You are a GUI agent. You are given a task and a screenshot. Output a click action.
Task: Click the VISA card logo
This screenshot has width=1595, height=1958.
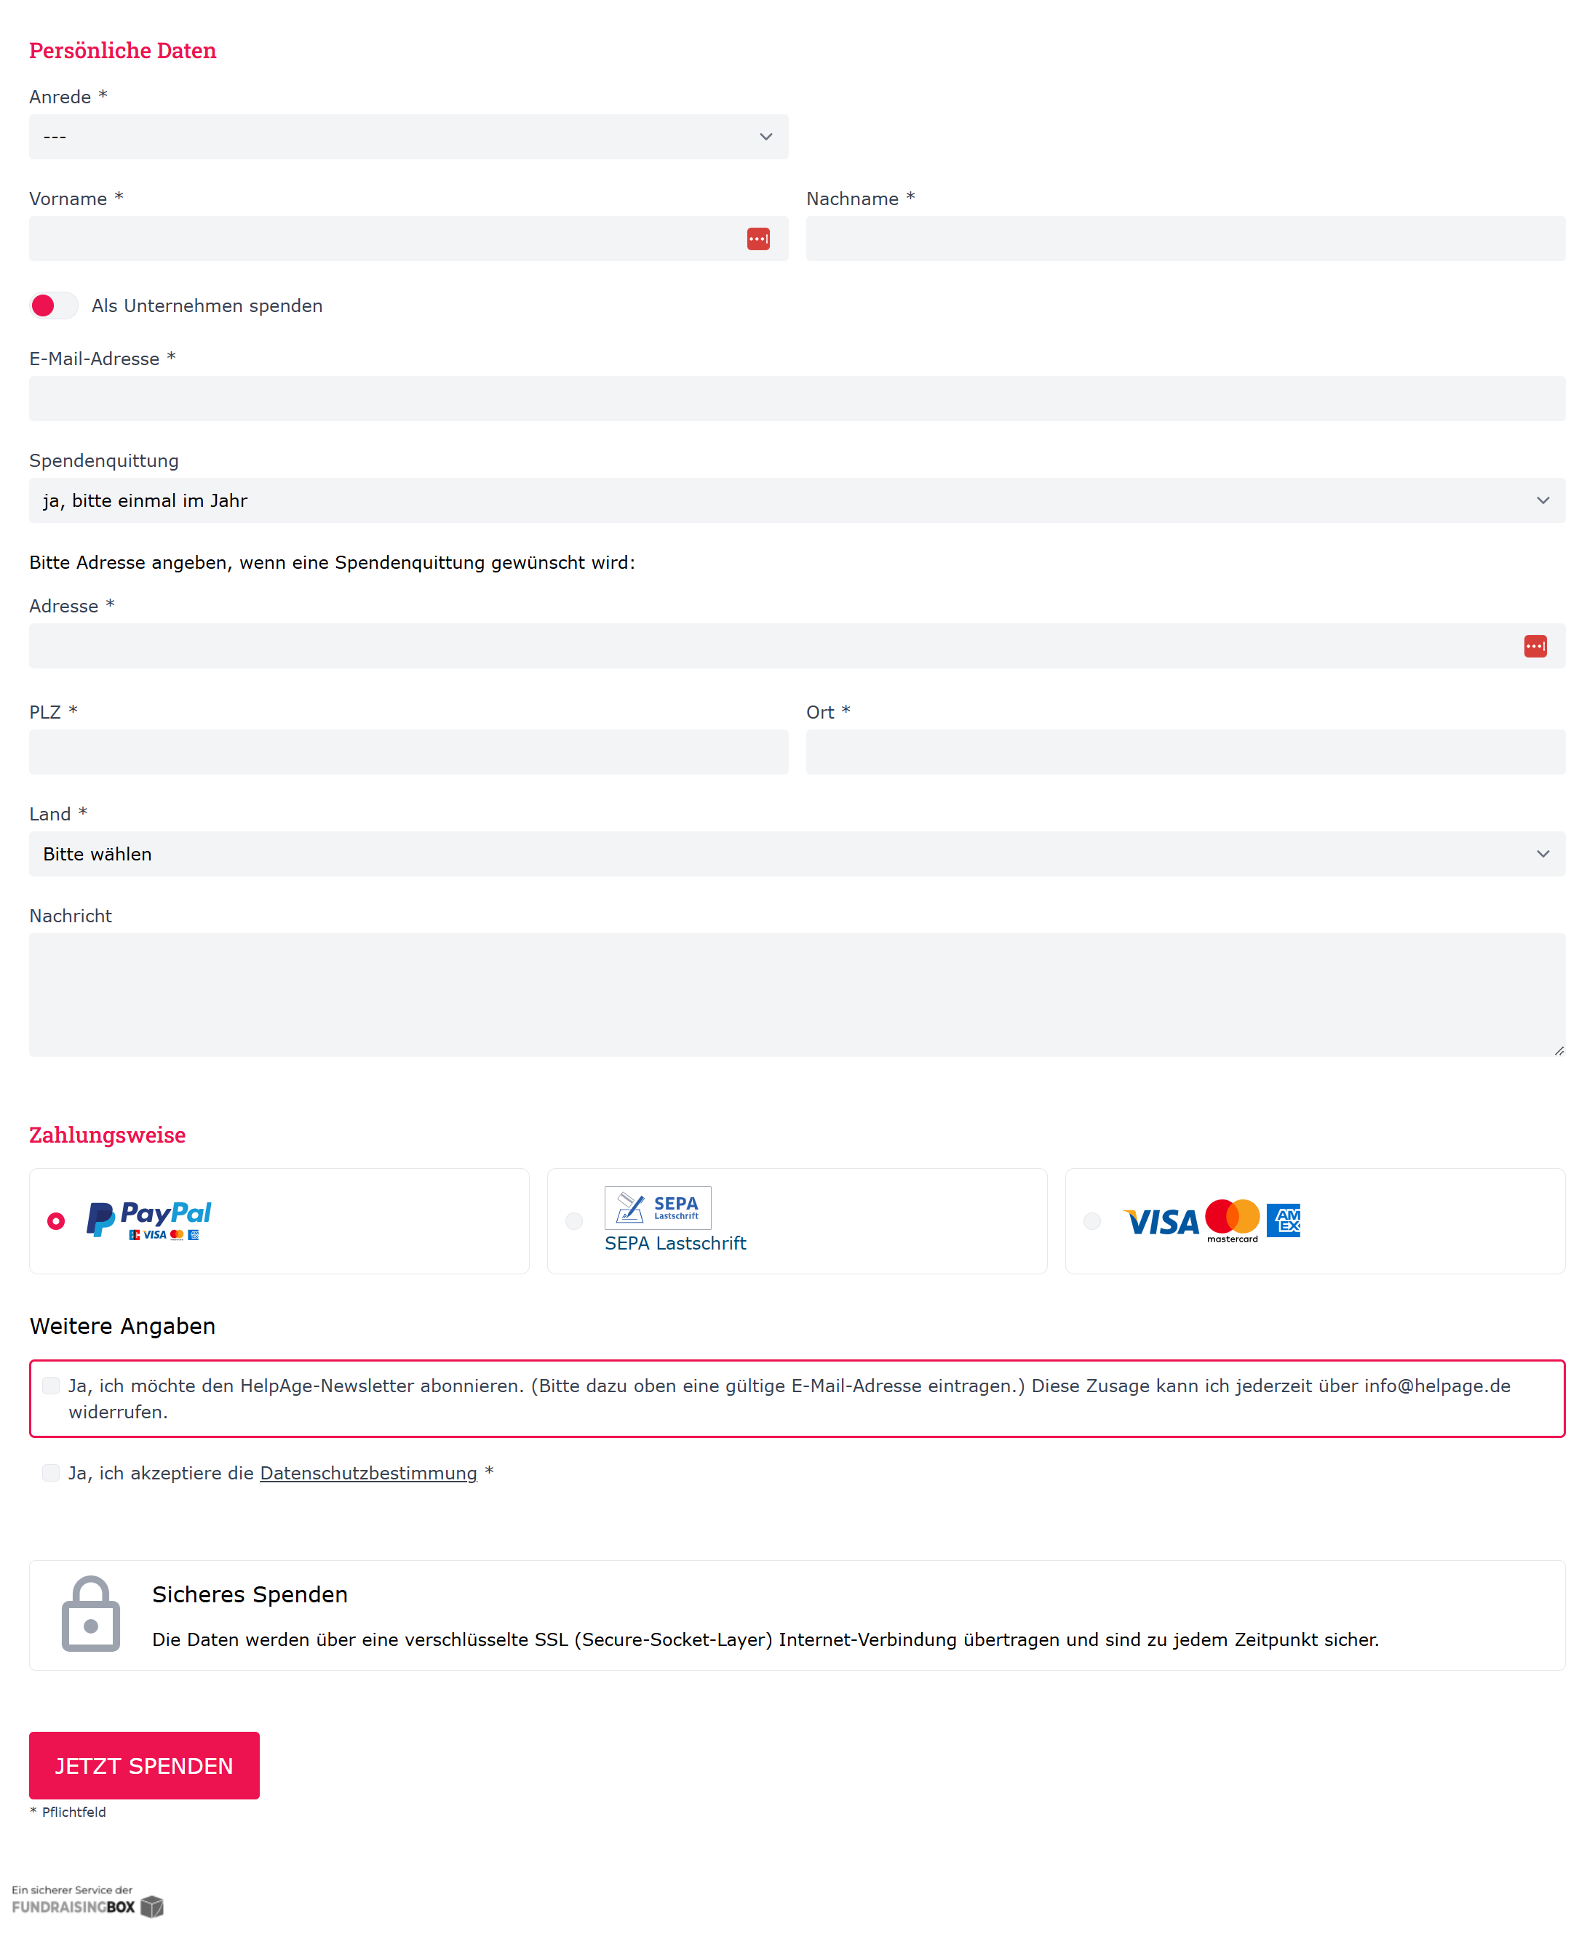tap(1161, 1223)
